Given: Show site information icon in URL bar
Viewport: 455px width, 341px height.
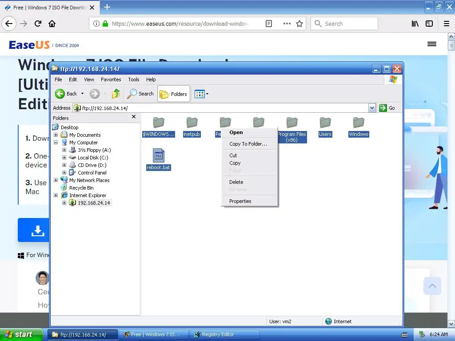Looking at the screenshot, I should pos(96,24).
